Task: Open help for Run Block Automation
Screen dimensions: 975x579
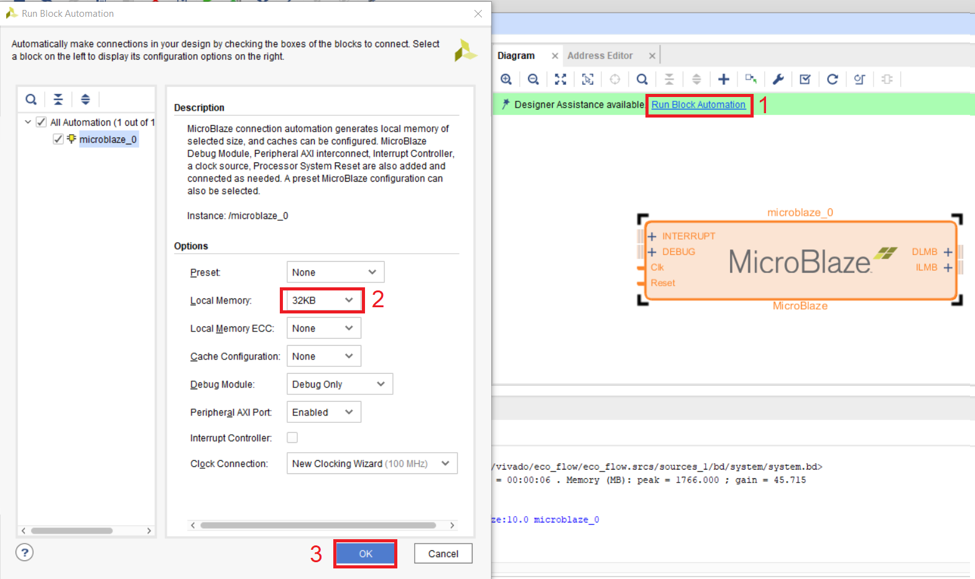Action: tap(24, 552)
